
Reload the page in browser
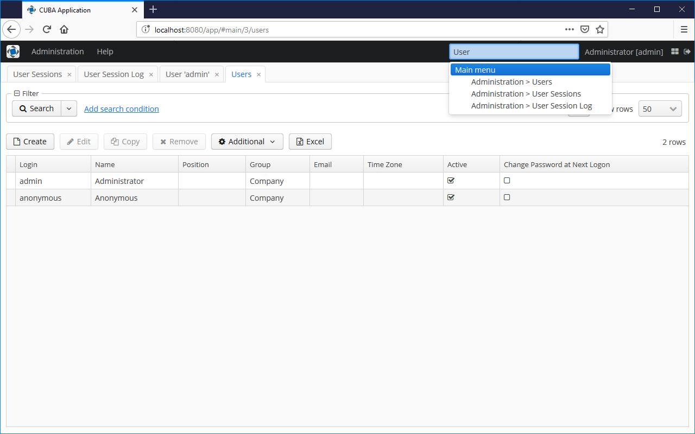pyautogui.click(x=47, y=30)
